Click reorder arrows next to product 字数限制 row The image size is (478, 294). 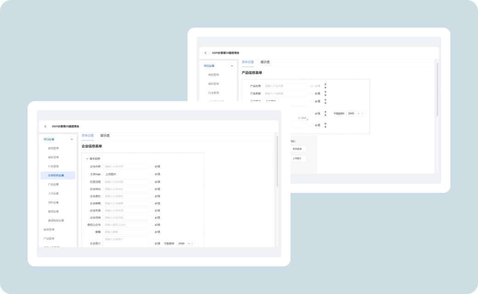click(325, 113)
